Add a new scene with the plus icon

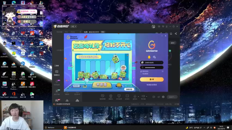click(80, 32)
